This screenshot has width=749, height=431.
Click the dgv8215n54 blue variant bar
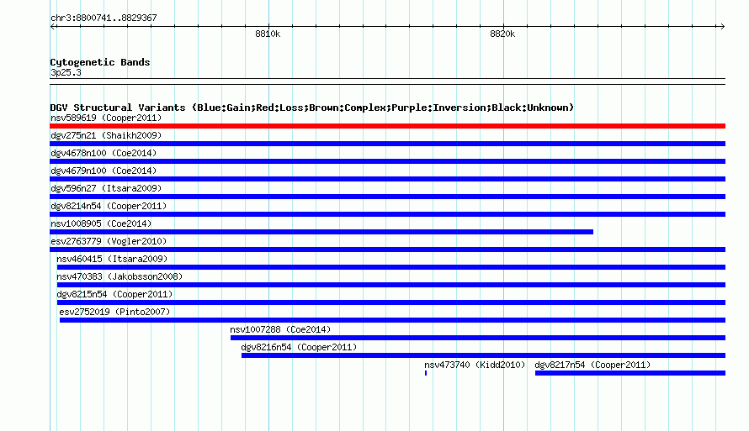(391, 302)
